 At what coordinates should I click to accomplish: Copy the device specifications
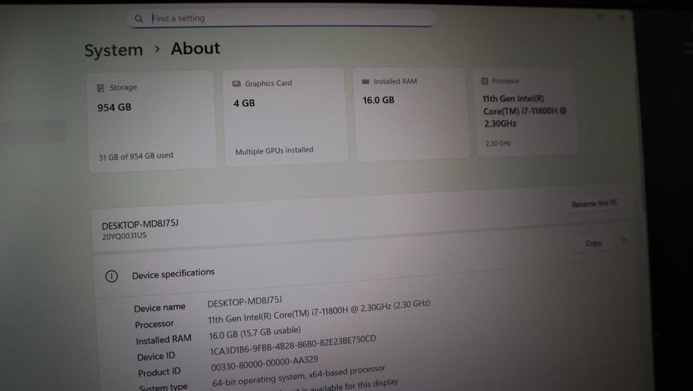(x=594, y=244)
